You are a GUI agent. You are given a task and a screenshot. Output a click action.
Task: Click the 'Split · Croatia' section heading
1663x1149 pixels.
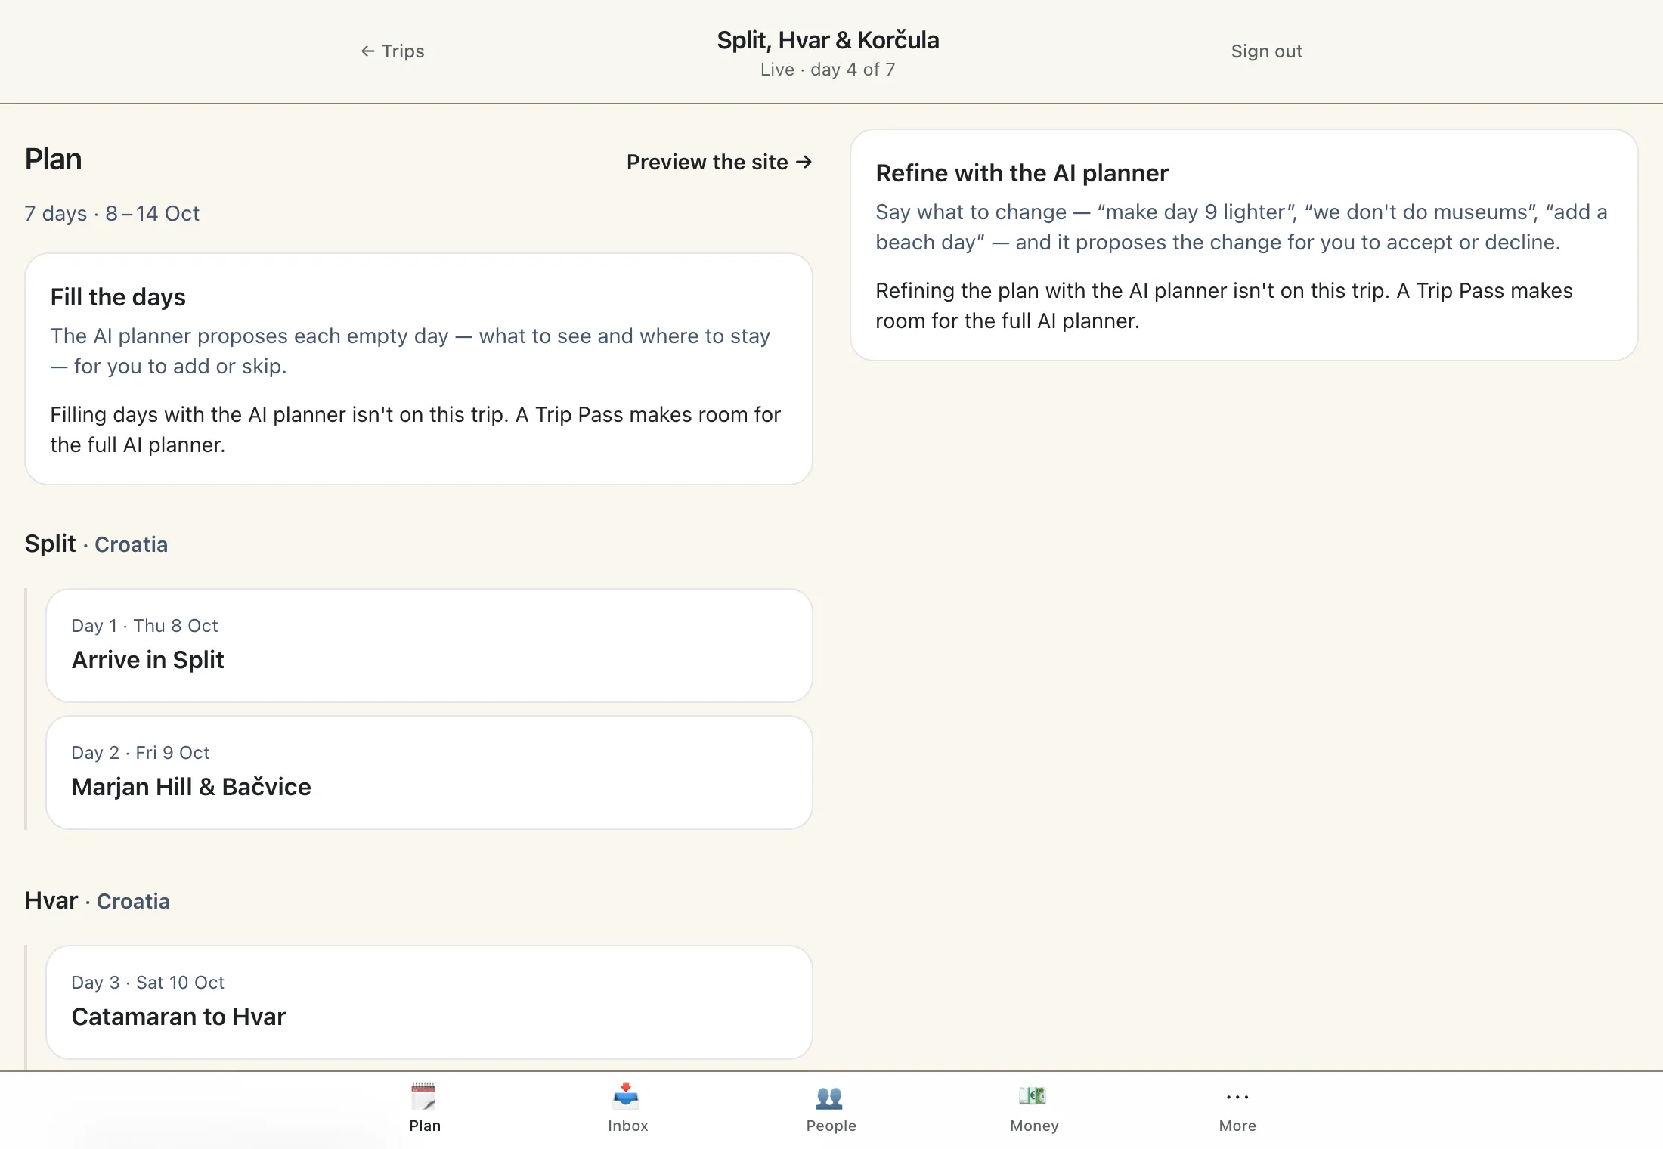96,544
